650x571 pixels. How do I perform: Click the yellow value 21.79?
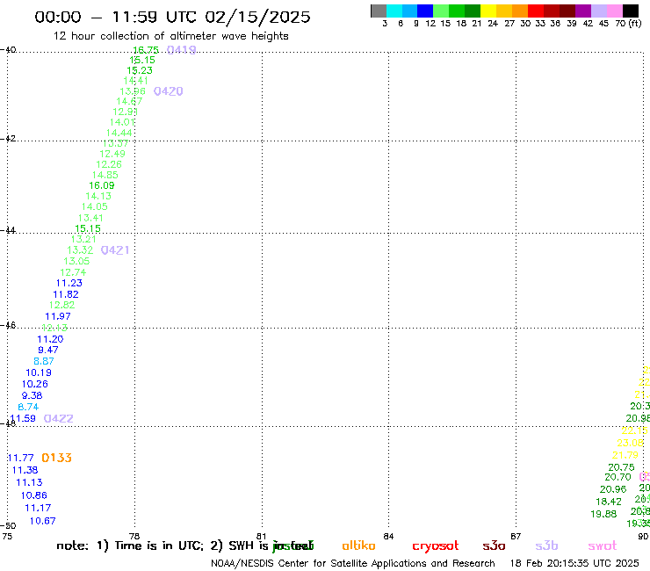tap(625, 455)
